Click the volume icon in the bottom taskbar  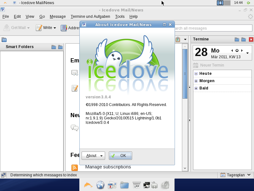[165, 185]
